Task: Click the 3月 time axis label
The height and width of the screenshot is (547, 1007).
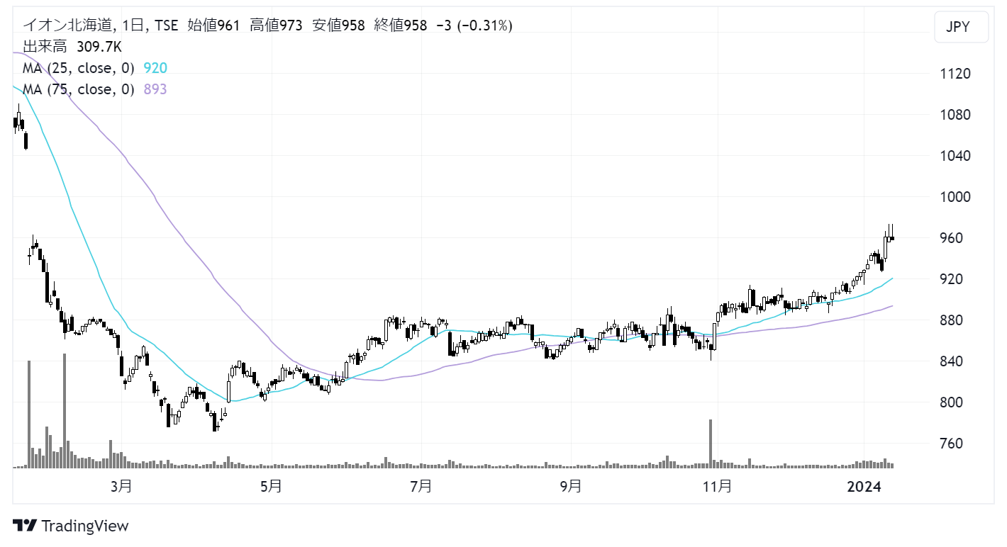Action: coord(121,487)
